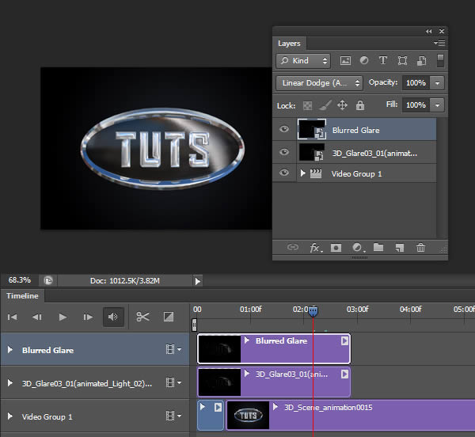475x437 pixels.
Task: Click status bar preview icon beside zoom
Action: click(48, 281)
